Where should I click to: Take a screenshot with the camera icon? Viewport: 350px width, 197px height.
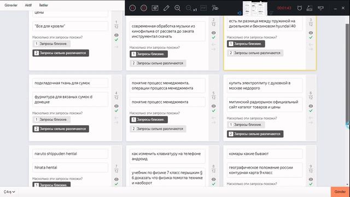pyautogui.click(x=155, y=8)
